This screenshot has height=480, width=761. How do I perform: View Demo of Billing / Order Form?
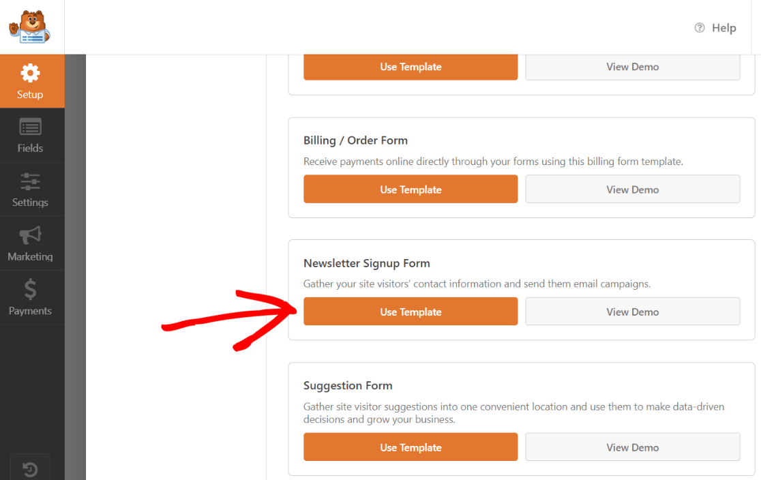click(x=632, y=189)
